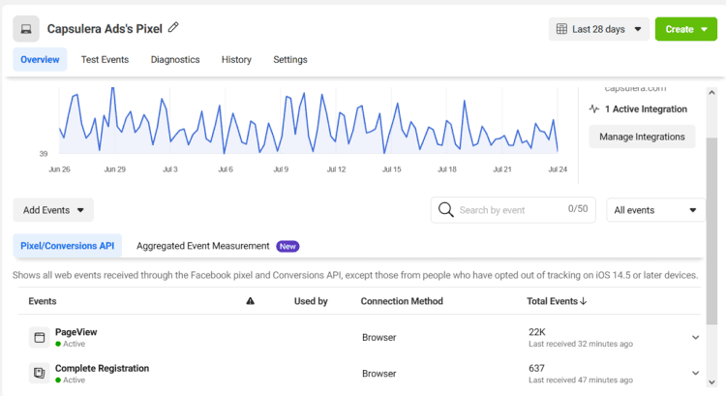Image resolution: width=726 pixels, height=396 pixels.
Task: Open the Diagnostics tab
Action: tap(175, 59)
